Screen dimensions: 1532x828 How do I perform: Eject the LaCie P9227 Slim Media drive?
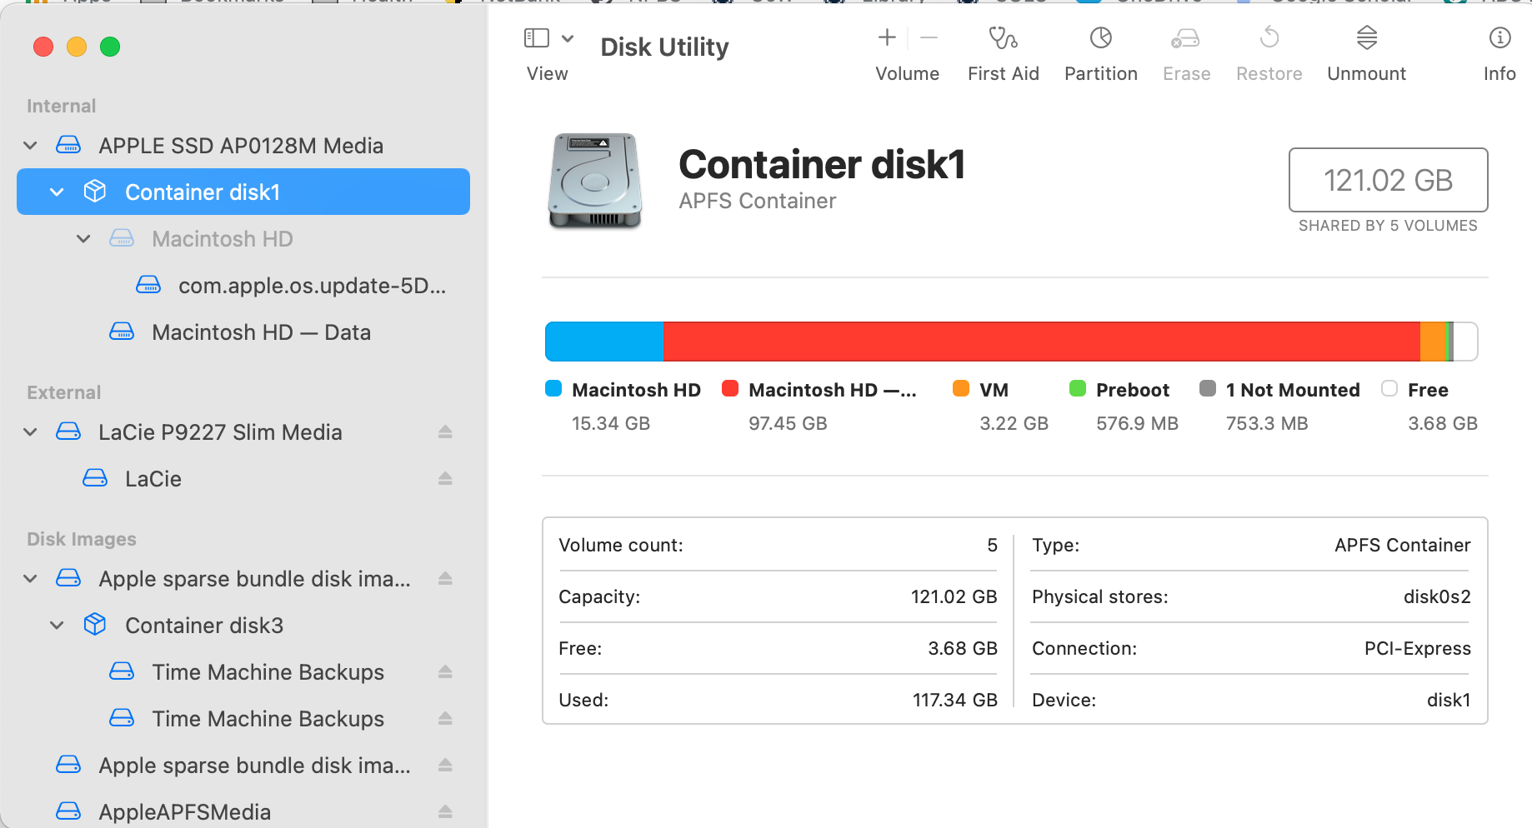click(445, 431)
